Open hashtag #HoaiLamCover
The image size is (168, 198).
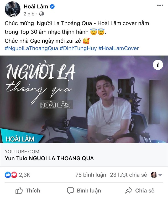(x=119, y=48)
